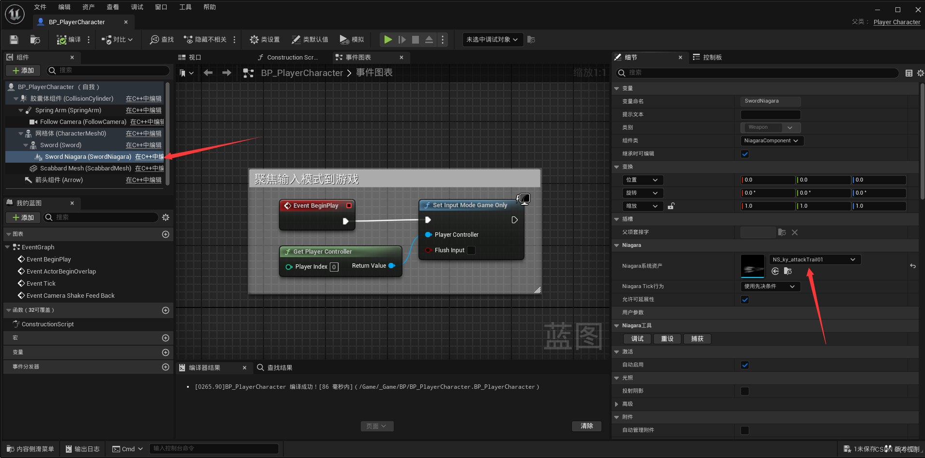Add new event dispatcher plus icon
Image resolution: width=925 pixels, height=458 pixels.
[x=166, y=367]
